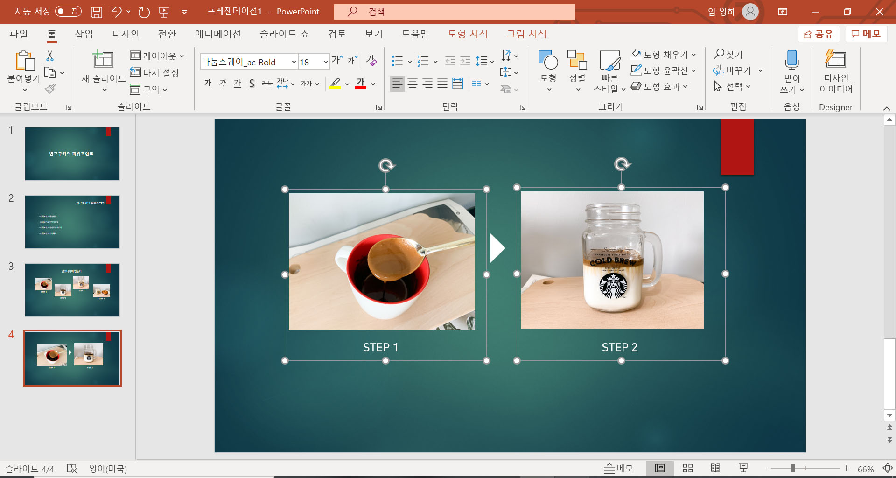The width and height of the screenshot is (896, 478).
Task: Switch to Reading view icon
Action: click(715, 468)
